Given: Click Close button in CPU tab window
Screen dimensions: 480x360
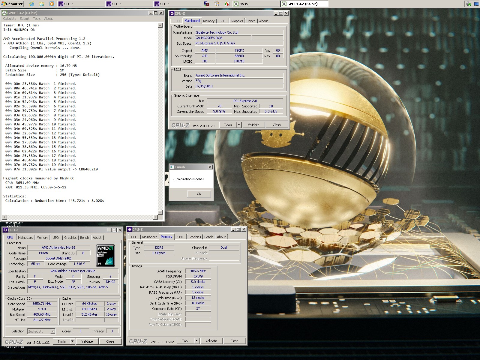Looking at the screenshot, I should (110, 341).
